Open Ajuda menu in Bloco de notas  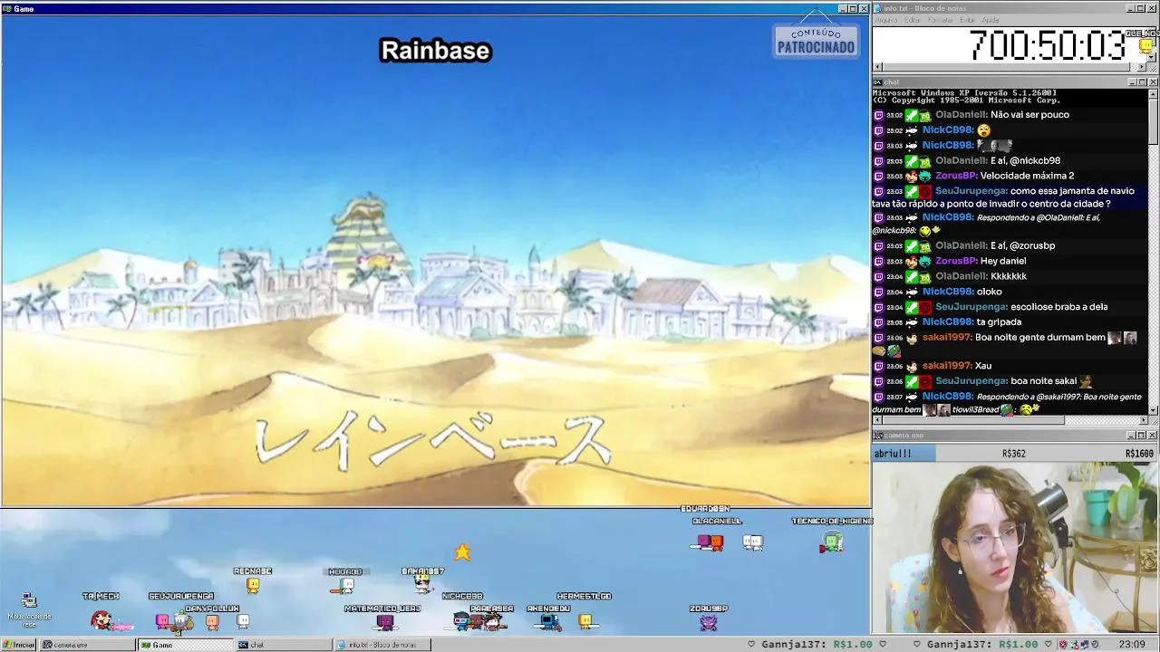coord(991,20)
